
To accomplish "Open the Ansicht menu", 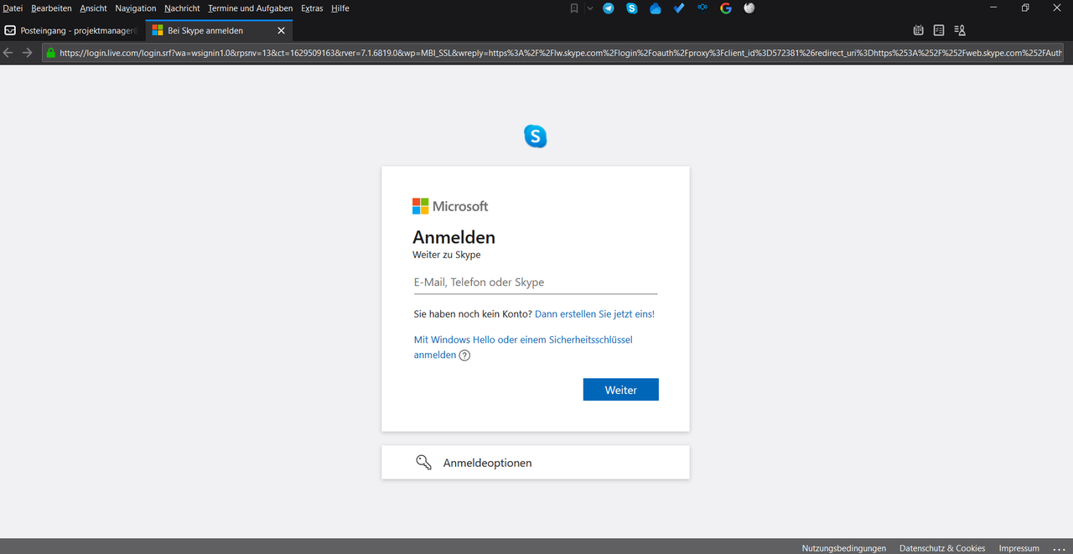I will click(x=94, y=8).
